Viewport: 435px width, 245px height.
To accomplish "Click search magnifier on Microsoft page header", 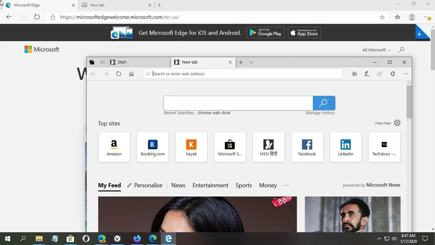I will point(402,49).
